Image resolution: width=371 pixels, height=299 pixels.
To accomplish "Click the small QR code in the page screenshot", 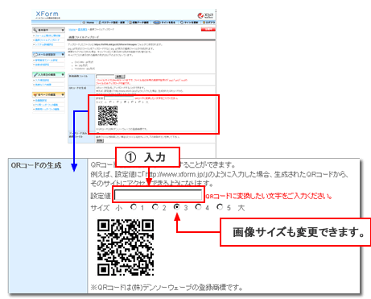I will point(108,116).
